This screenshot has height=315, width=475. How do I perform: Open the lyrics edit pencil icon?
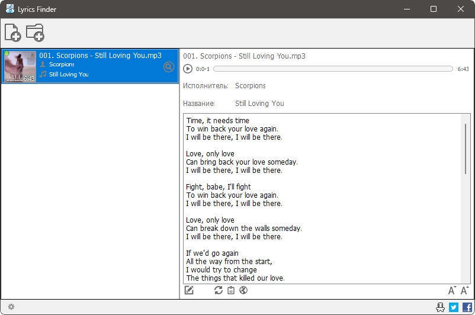pyautogui.click(x=189, y=290)
